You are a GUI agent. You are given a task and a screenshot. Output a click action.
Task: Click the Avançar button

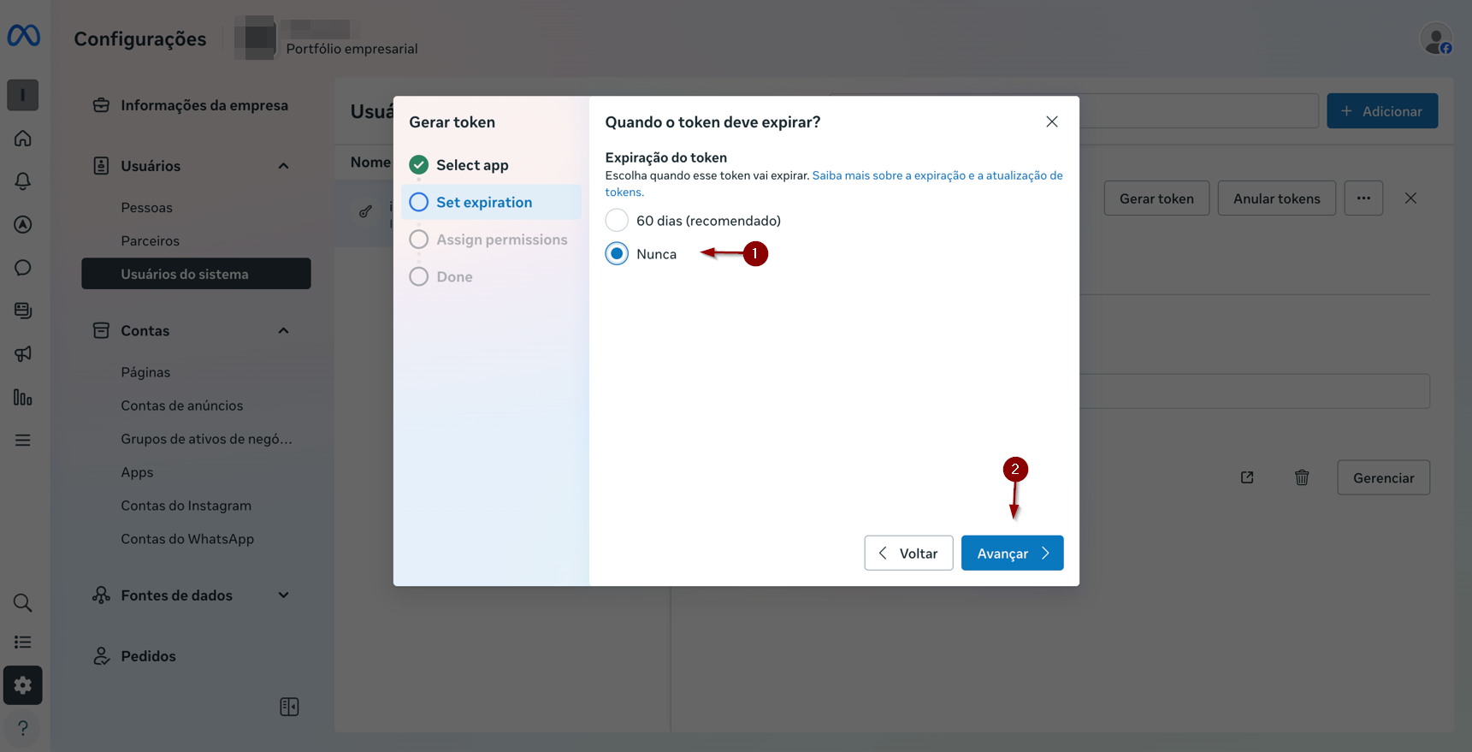point(1012,554)
